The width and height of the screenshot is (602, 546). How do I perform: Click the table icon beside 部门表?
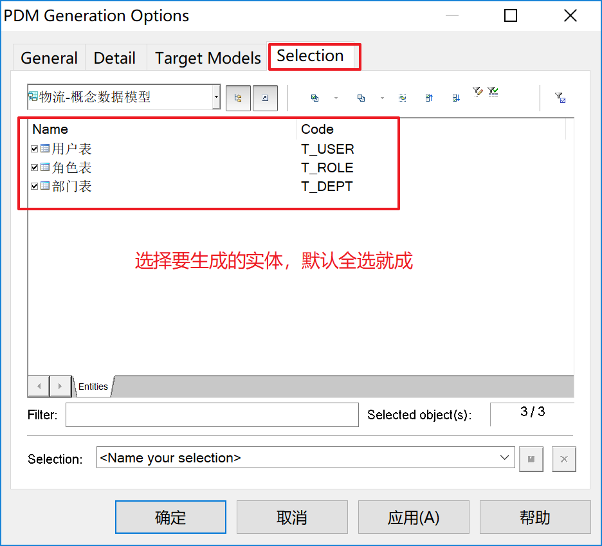coord(45,186)
